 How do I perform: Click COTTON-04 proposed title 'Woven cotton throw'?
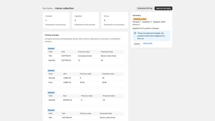(107, 118)
